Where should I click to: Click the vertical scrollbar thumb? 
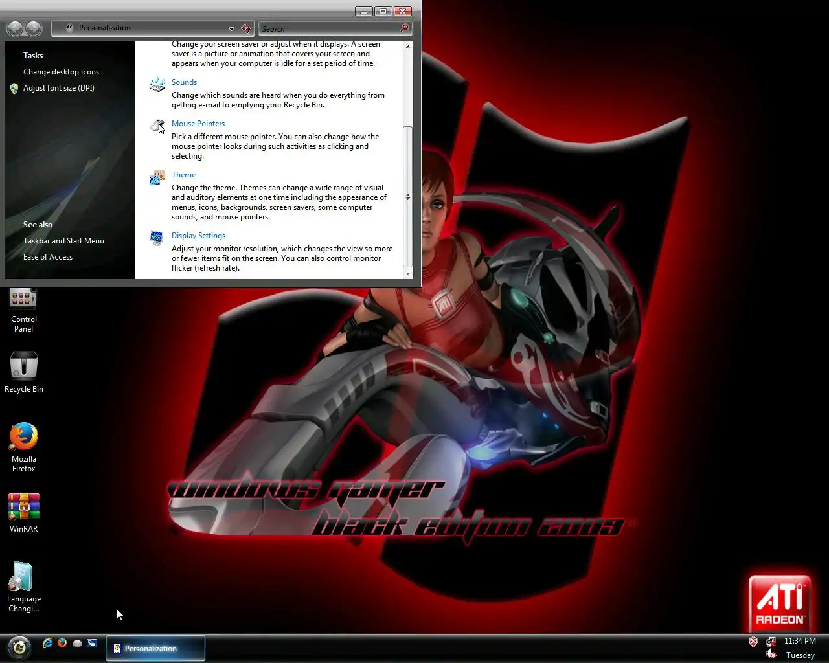[x=407, y=196]
